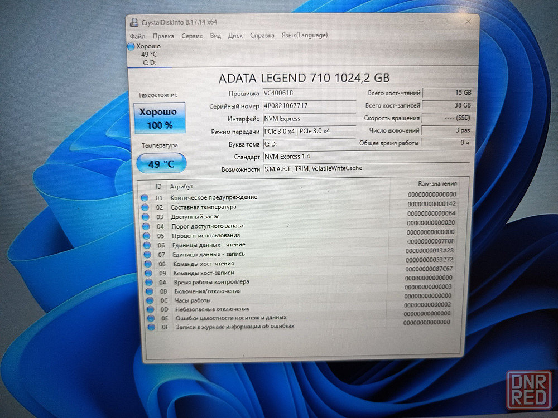Select the Включения/отключения attribute text
Screen dimensions: 558x418
pyautogui.click(x=208, y=291)
